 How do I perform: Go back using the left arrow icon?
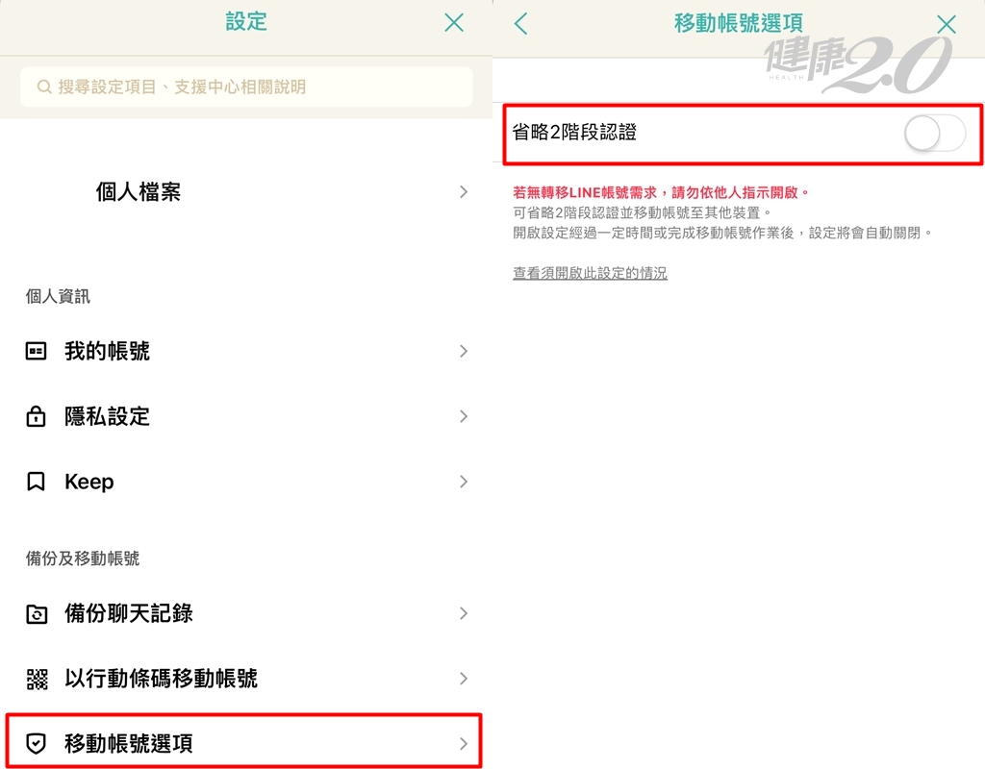pos(521,24)
